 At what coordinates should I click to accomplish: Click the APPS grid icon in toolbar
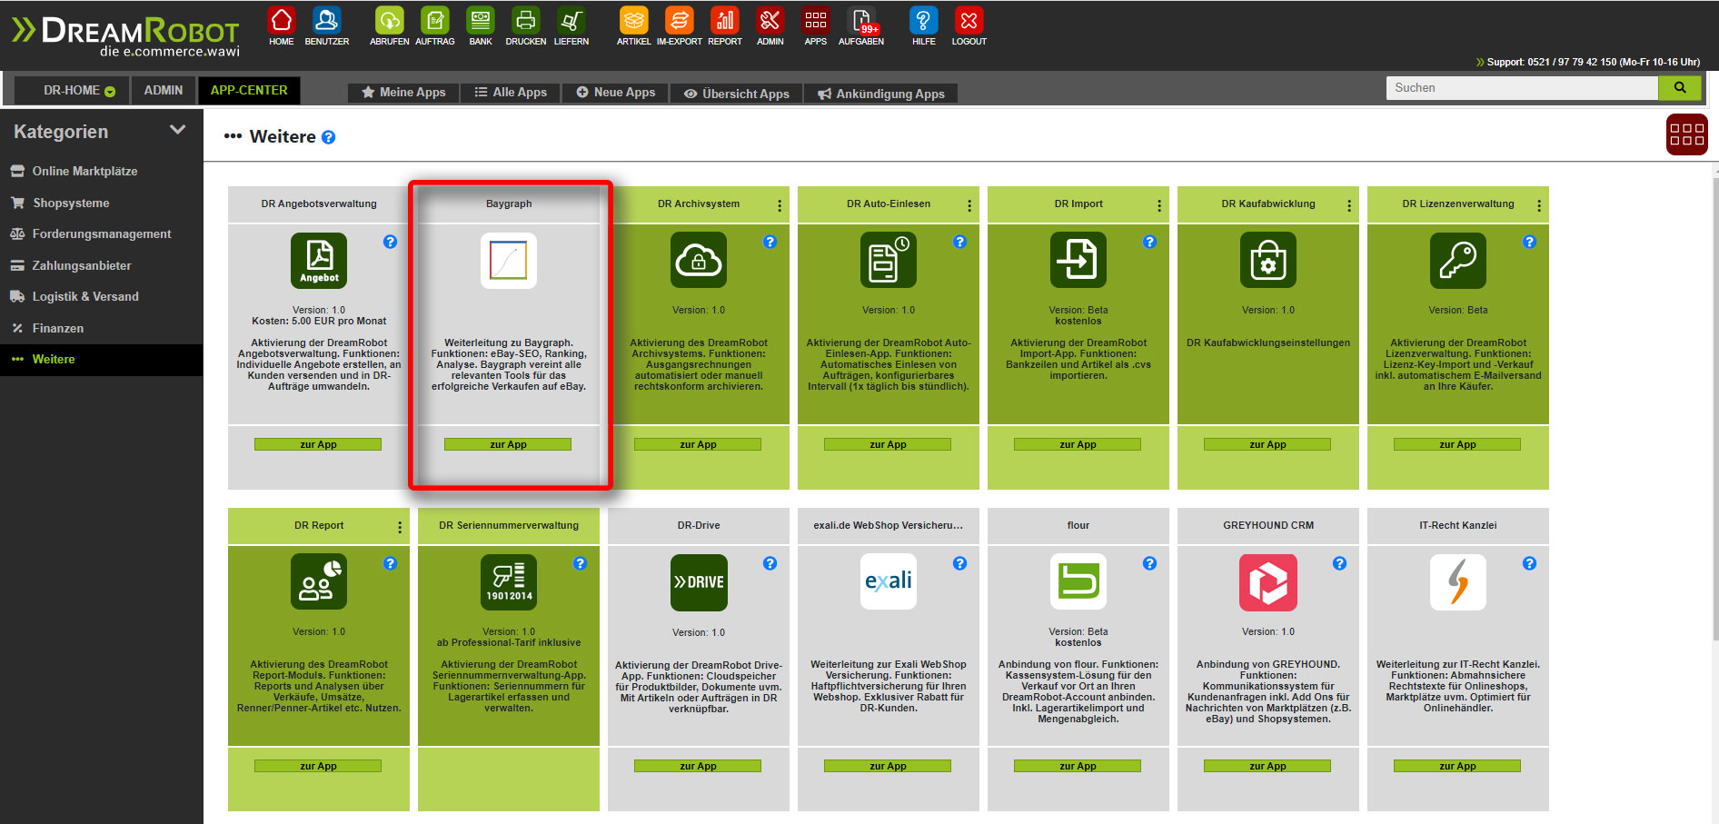(815, 20)
